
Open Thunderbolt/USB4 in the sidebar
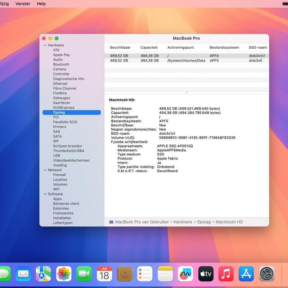click(x=68, y=151)
